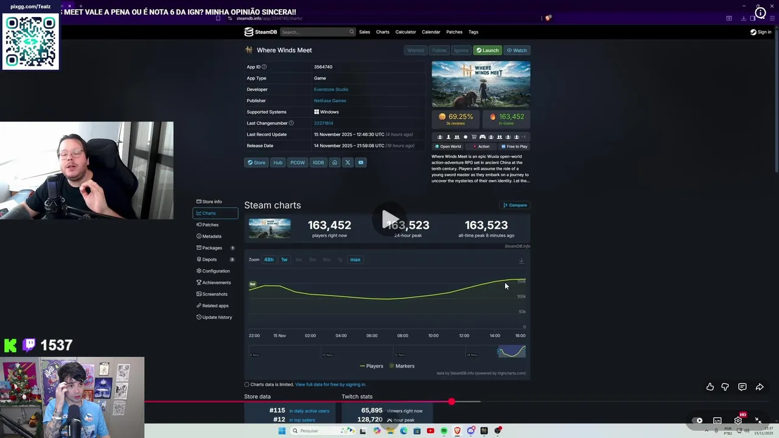Set chart zoom to 1w

coord(284,260)
